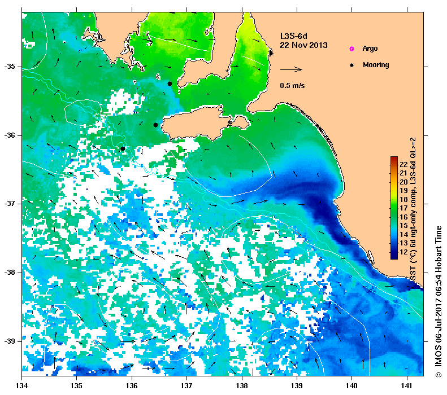Click longitude label 141

tap(407, 385)
